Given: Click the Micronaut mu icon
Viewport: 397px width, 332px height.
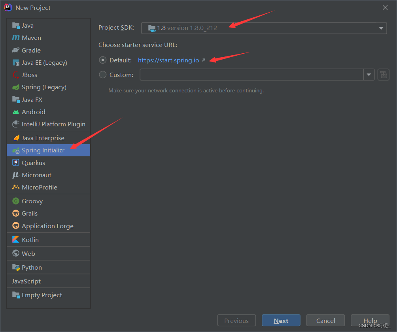Looking at the screenshot, I should (16, 175).
